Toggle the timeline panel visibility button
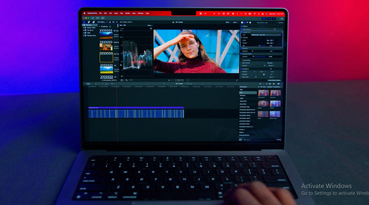The image size is (369, 205). point(269,18)
